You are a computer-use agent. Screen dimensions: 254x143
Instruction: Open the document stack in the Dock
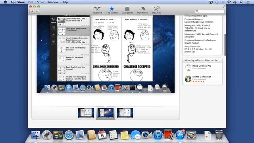coord(208,135)
